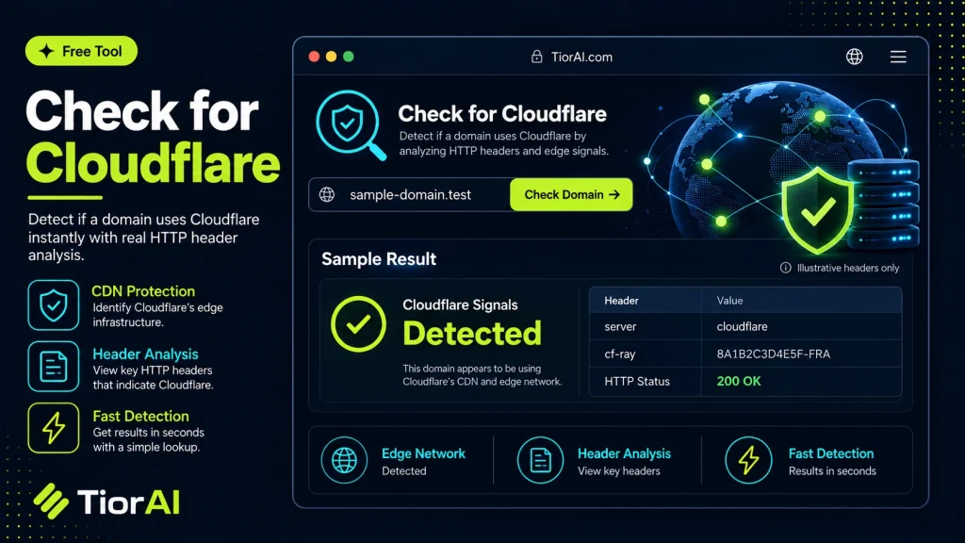Click the bottom Fast Detection lightning icon
The width and height of the screenshot is (965, 543).
coord(748,460)
